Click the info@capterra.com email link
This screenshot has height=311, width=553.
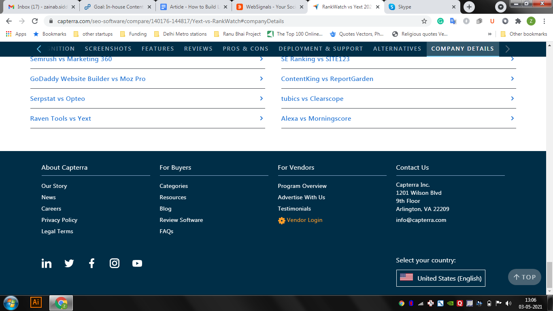coord(421,220)
